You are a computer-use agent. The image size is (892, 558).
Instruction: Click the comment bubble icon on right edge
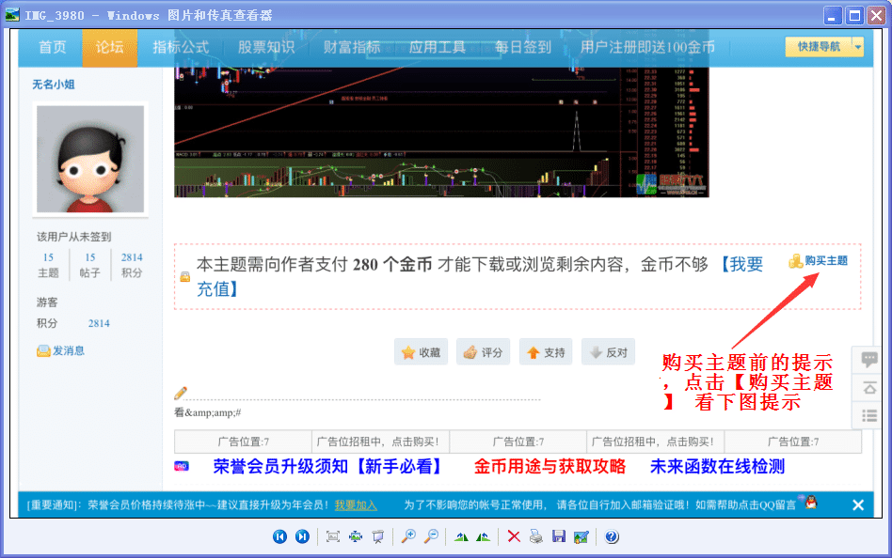868,360
